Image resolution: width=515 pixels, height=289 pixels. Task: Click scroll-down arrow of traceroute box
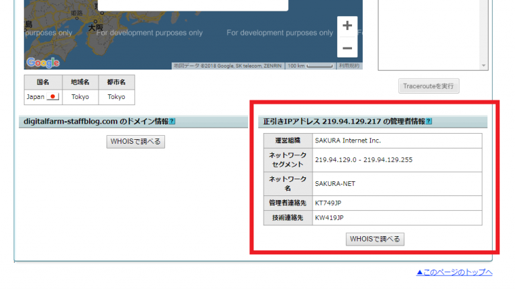point(483,66)
